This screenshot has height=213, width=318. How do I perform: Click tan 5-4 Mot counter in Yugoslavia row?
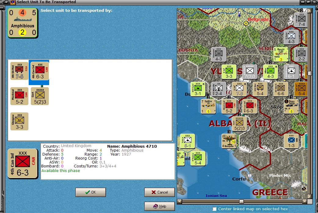coord(260,89)
